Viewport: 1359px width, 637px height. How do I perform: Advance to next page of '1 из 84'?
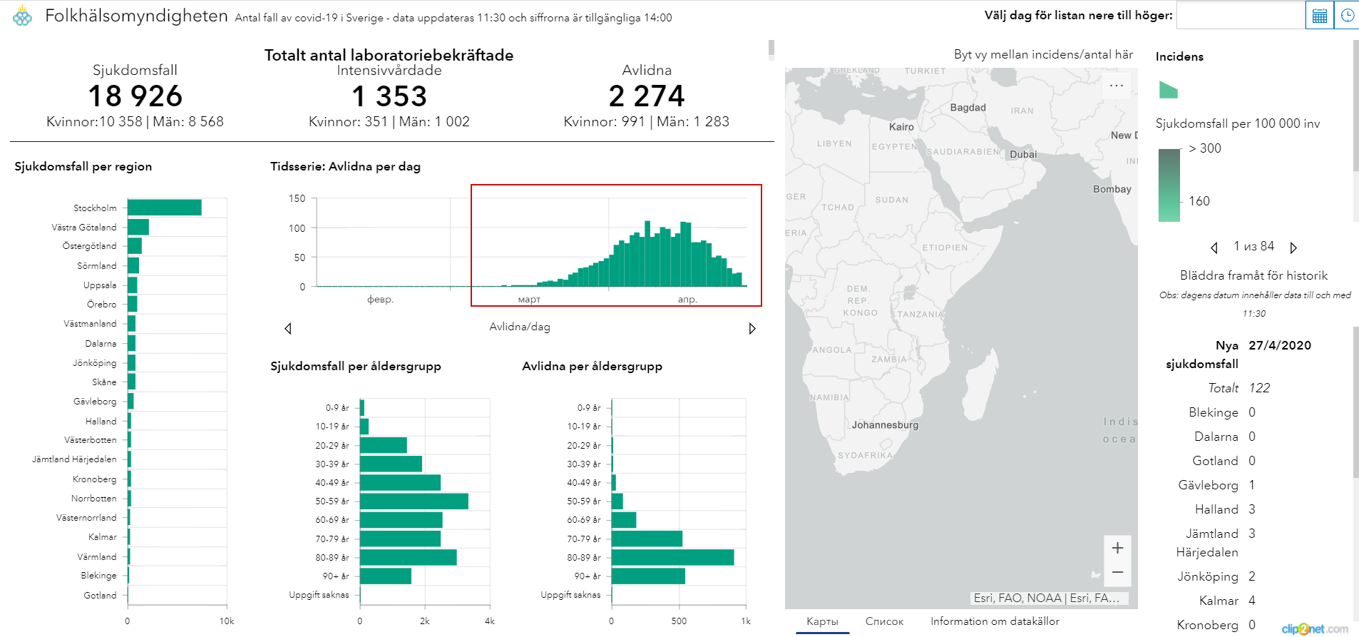point(1293,248)
